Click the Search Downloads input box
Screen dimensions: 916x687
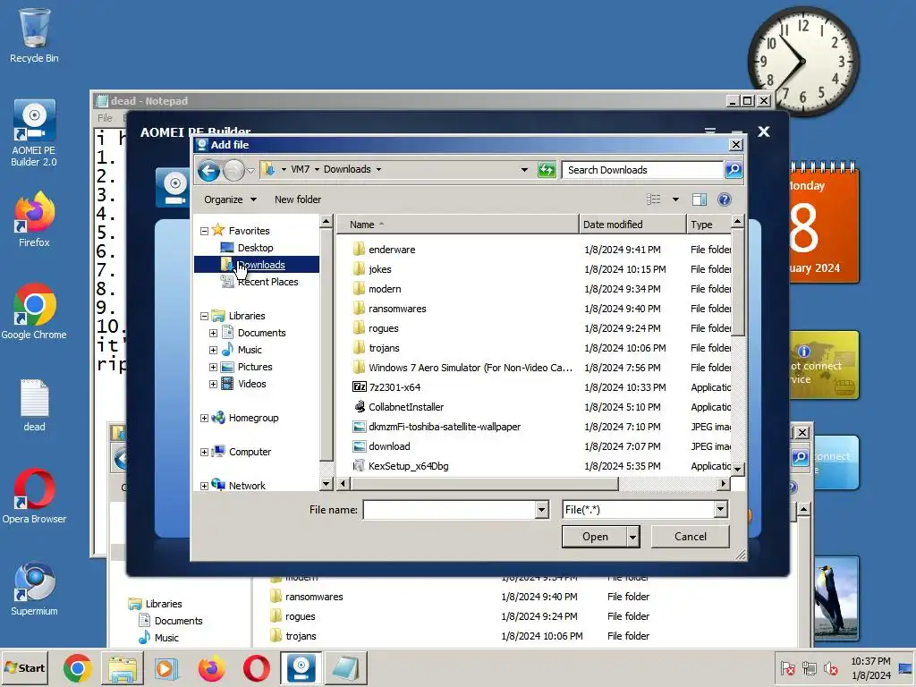(x=642, y=170)
